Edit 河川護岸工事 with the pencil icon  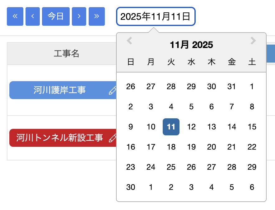(x=113, y=90)
